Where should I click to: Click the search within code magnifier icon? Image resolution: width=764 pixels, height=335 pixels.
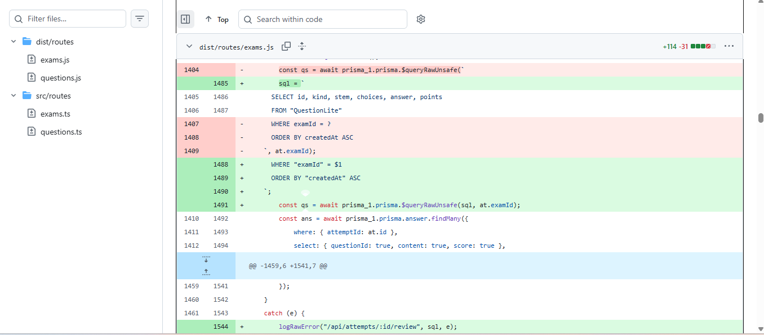248,19
